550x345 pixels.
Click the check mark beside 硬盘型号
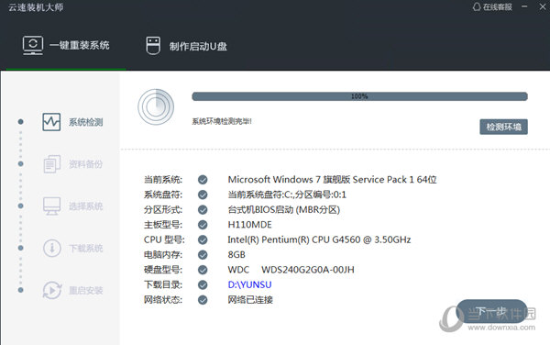203,270
